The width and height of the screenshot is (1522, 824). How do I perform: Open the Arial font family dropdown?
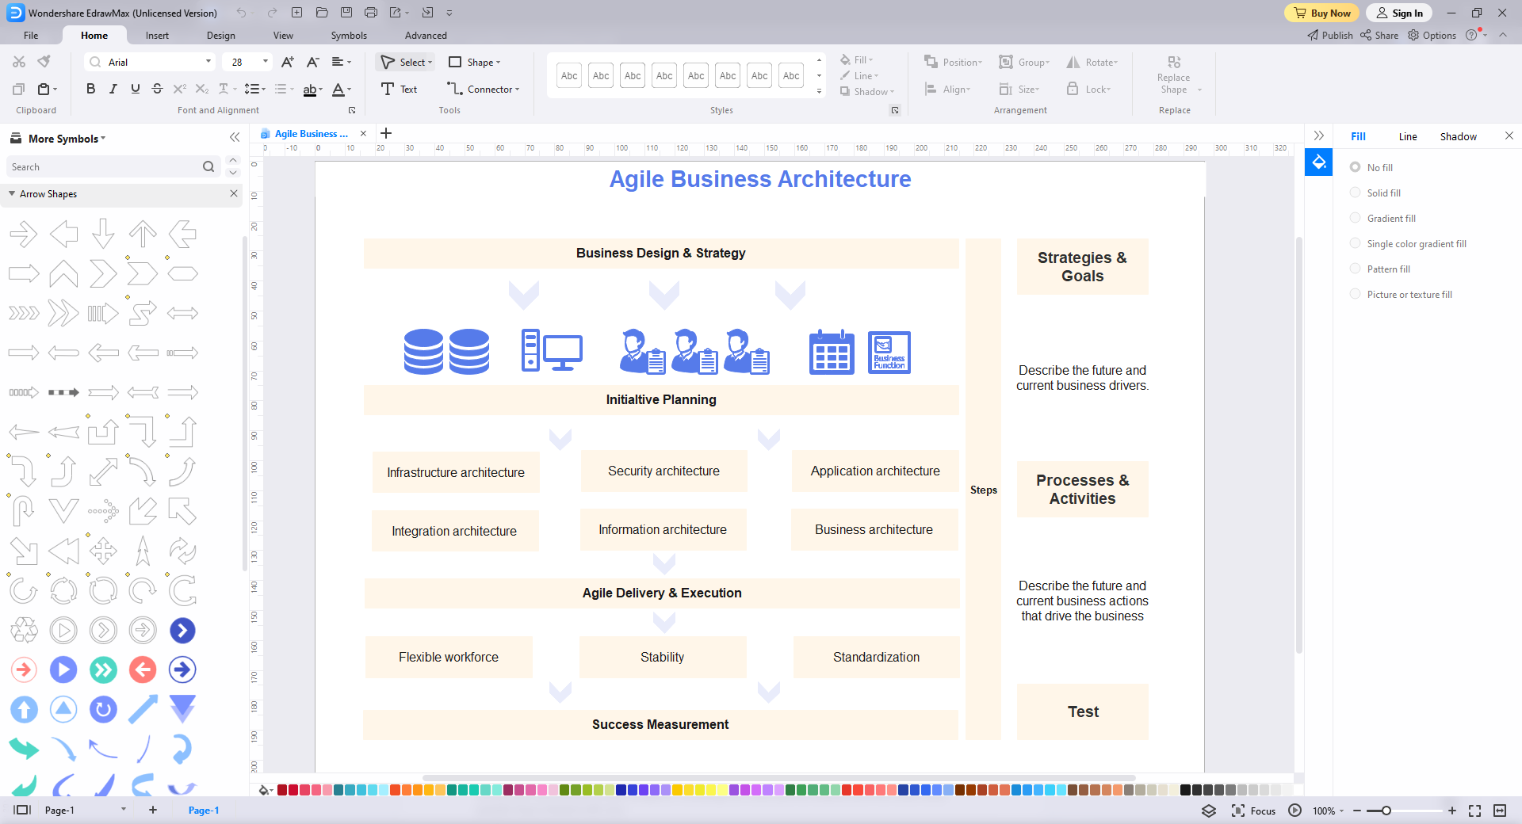click(x=208, y=62)
